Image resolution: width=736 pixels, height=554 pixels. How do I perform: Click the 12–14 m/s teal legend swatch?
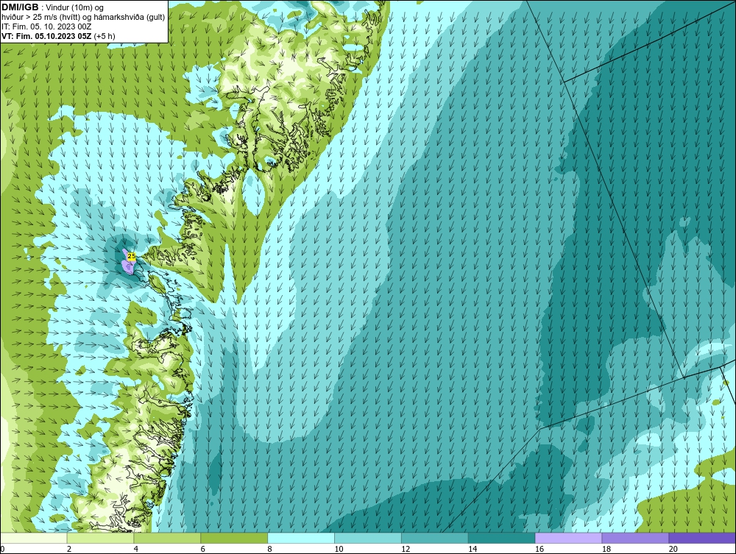click(x=435, y=538)
